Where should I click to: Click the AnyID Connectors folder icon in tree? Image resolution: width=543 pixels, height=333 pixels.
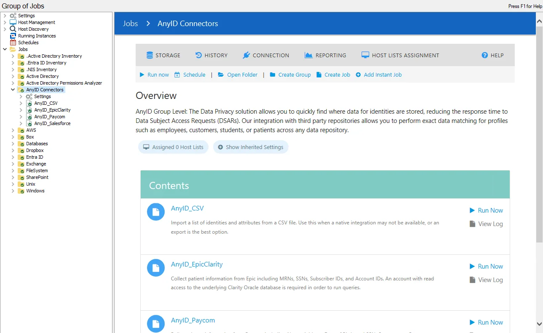tap(21, 90)
